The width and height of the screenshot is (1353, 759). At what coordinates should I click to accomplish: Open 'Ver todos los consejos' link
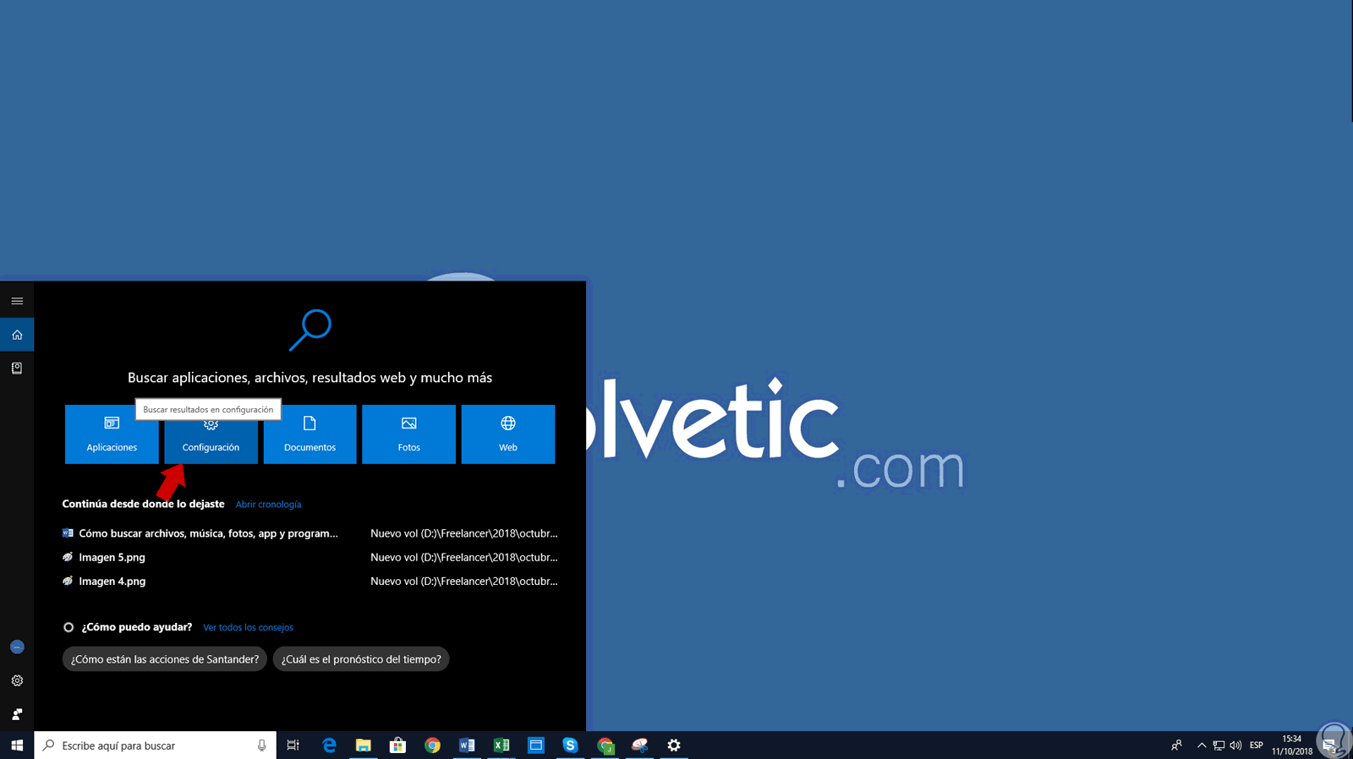pyautogui.click(x=248, y=627)
